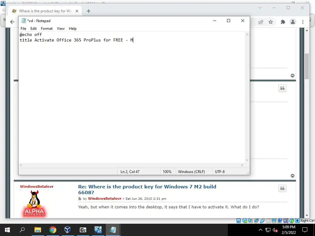This screenshot has height=236, width=315.
Task: Expand the Chrome tab search chevron
Action: point(260,8)
